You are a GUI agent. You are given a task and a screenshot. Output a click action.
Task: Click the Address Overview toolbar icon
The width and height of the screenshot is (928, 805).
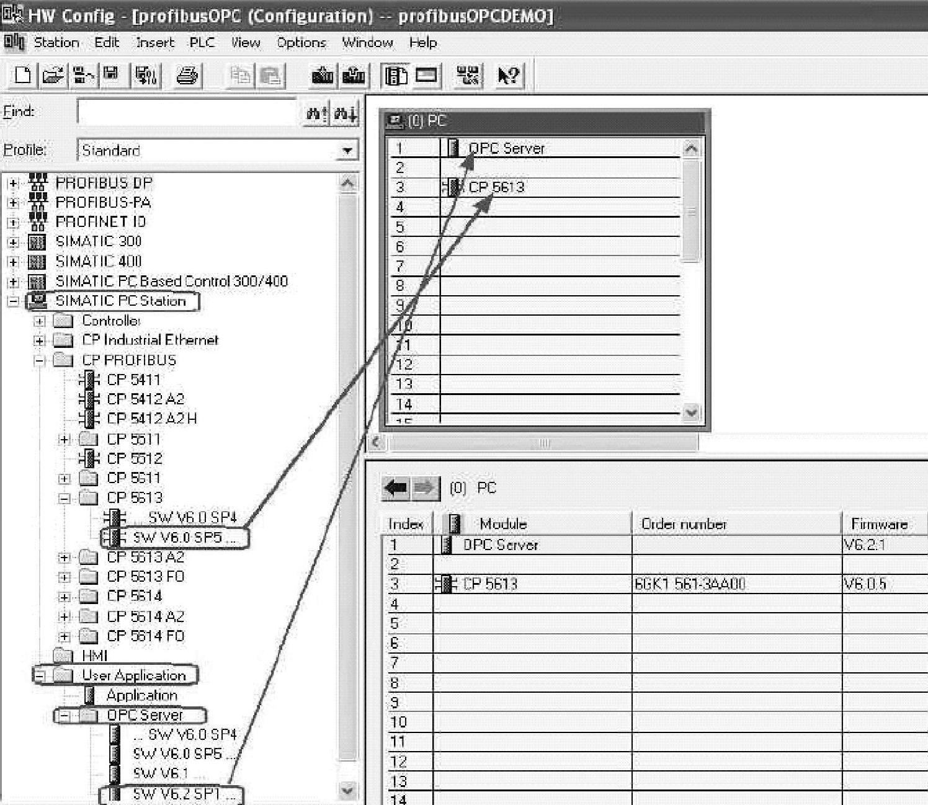426,76
